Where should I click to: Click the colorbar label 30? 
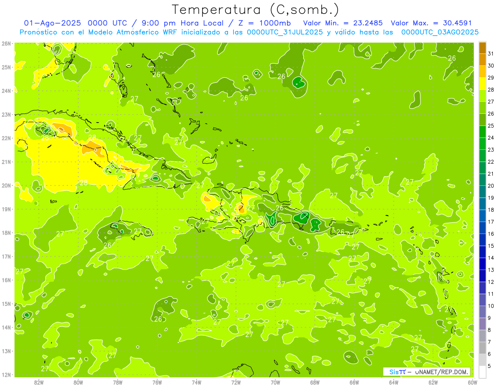(491, 65)
